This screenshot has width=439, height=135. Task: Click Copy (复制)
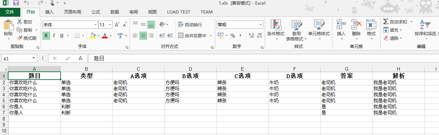[x=25, y=30]
